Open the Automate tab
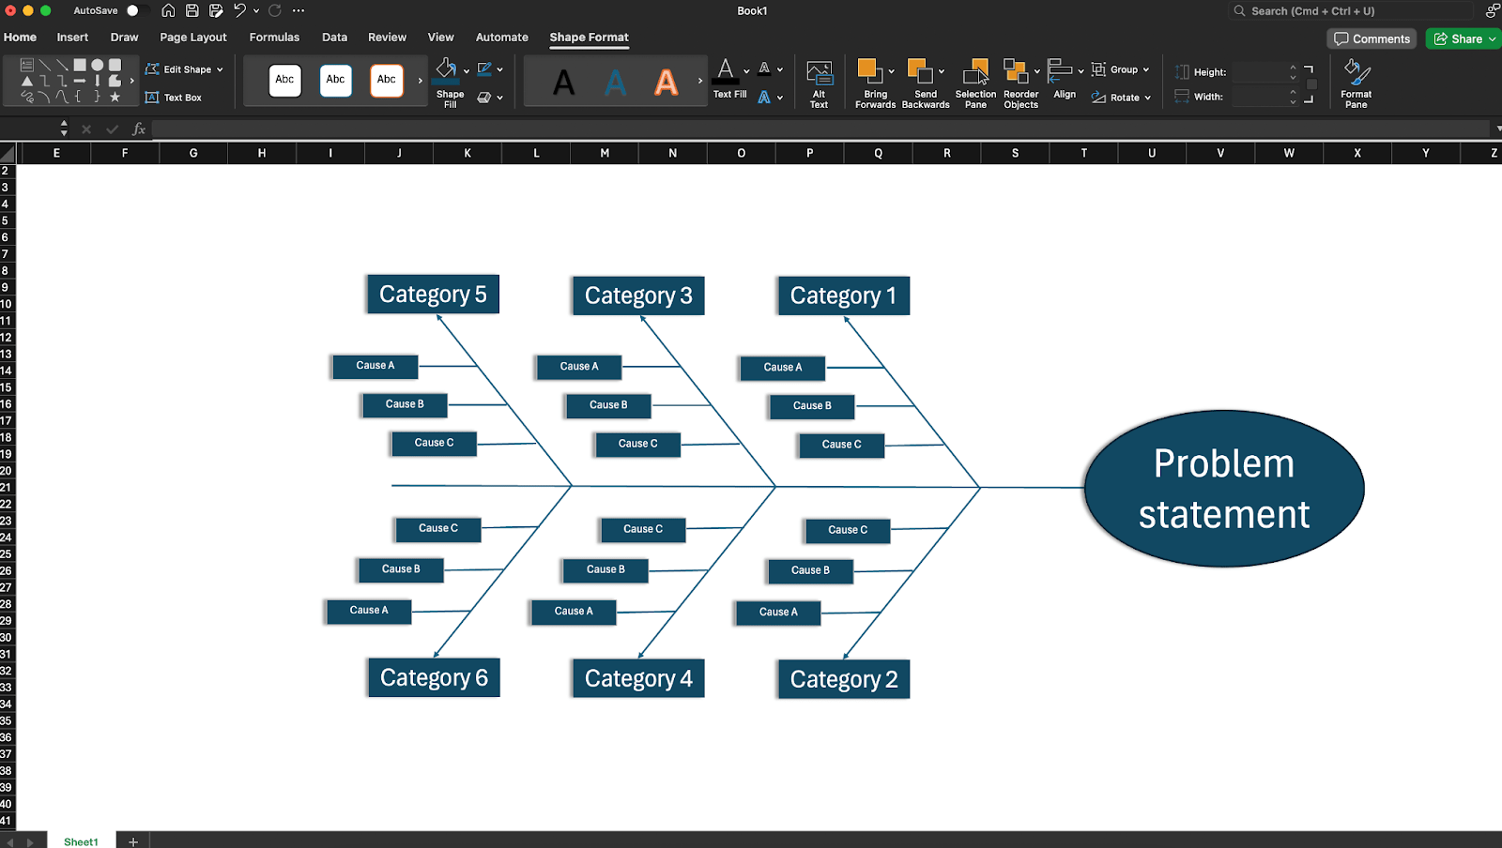The image size is (1502, 848). 501,38
